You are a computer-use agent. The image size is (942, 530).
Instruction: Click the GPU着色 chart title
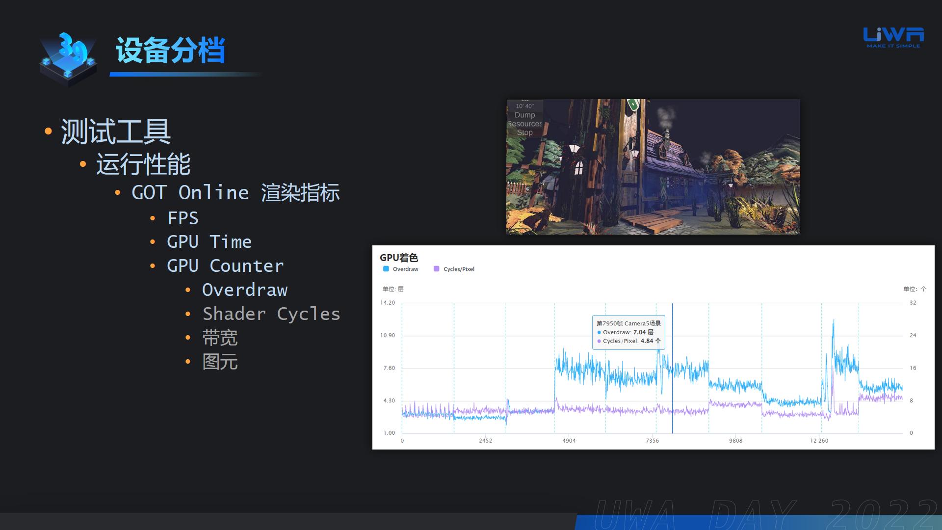pyautogui.click(x=399, y=258)
